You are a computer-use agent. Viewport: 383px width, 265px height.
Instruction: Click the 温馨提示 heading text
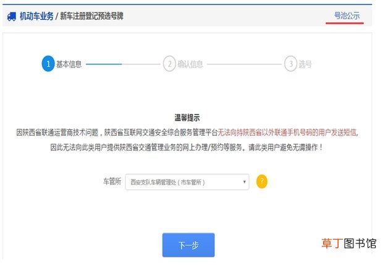point(187,118)
